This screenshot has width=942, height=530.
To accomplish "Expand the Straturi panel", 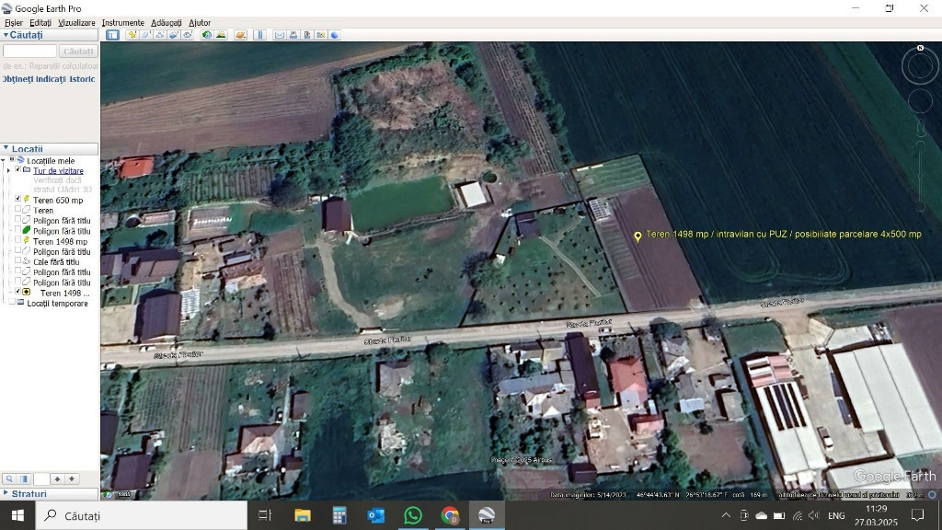I will click(x=6, y=494).
